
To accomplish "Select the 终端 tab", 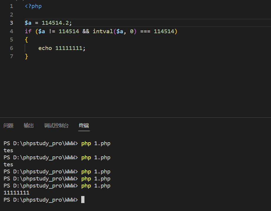I will click(x=84, y=125).
